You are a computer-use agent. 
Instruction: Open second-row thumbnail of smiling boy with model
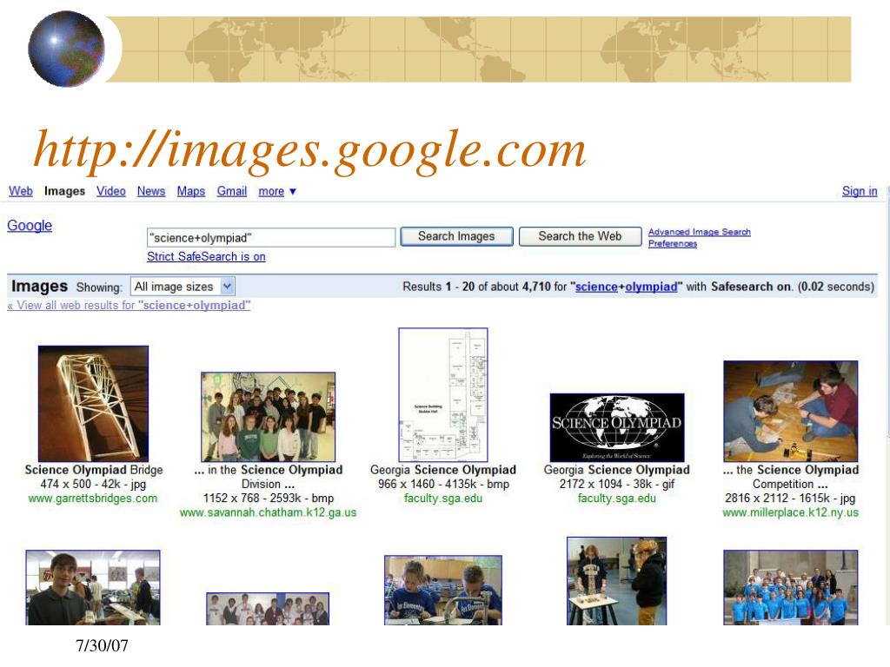tap(93, 588)
